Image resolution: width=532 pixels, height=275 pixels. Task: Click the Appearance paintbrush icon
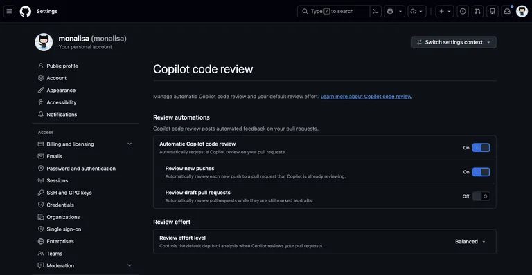pyautogui.click(x=41, y=90)
